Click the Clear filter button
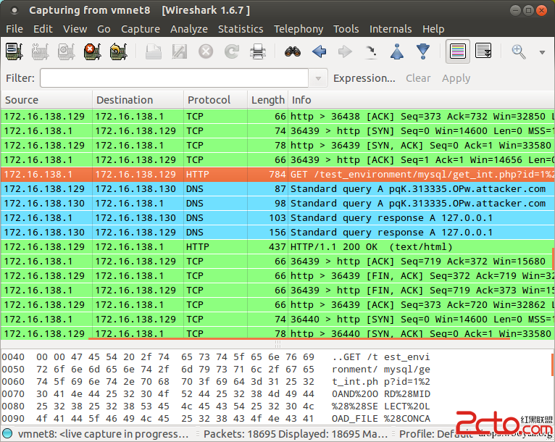The image size is (555, 442). [418, 78]
